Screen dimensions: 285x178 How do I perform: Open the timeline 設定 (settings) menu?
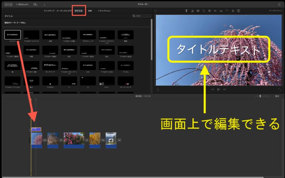(277, 96)
